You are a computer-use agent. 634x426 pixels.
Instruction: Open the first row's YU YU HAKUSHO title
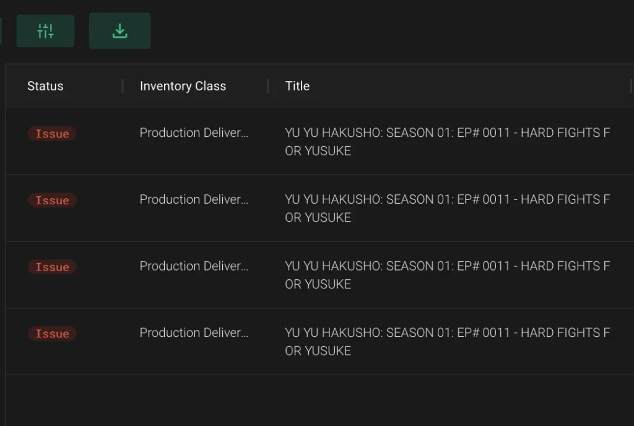pyautogui.click(x=447, y=141)
